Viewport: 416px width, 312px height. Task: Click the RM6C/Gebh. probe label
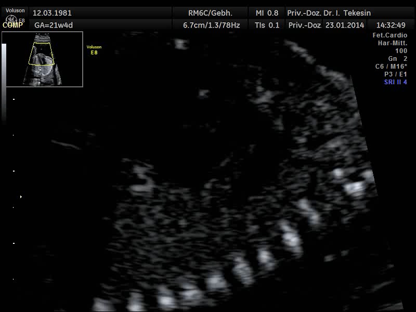(210, 13)
